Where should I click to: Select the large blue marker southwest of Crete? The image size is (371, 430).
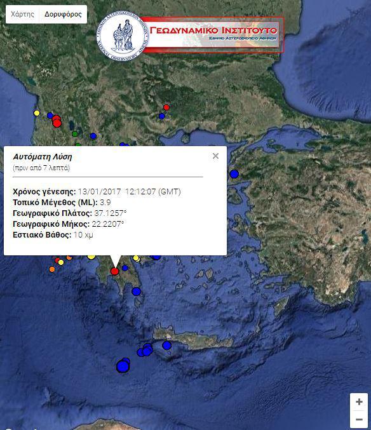tap(123, 366)
